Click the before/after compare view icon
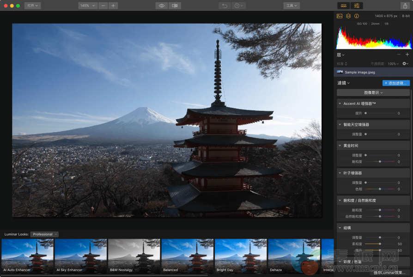Viewport: 413px width, 277px height. 174,6
